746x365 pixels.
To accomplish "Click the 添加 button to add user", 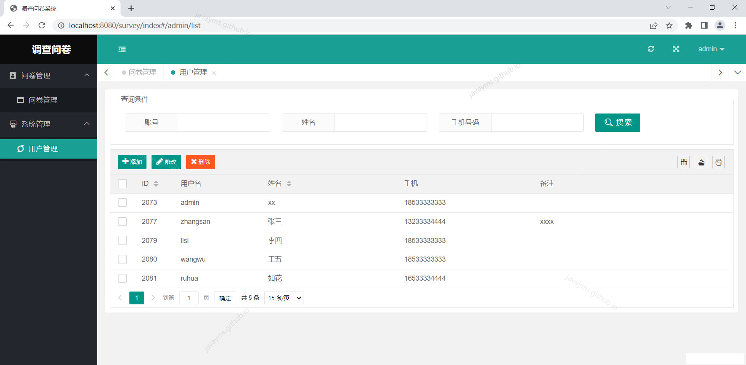I will point(132,162).
